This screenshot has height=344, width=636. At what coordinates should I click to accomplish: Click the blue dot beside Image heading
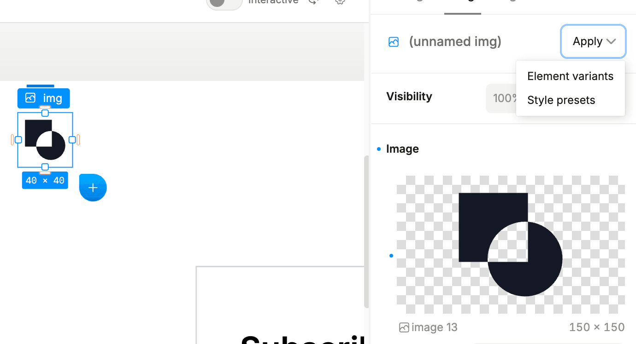pos(379,149)
